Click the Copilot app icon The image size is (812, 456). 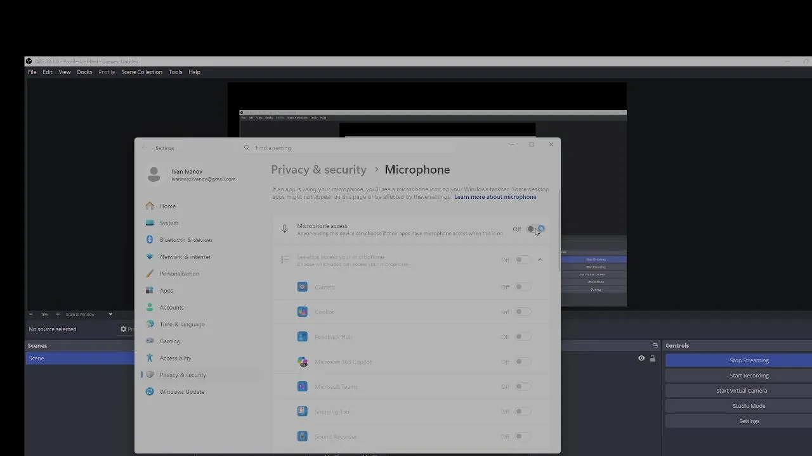pos(303,312)
